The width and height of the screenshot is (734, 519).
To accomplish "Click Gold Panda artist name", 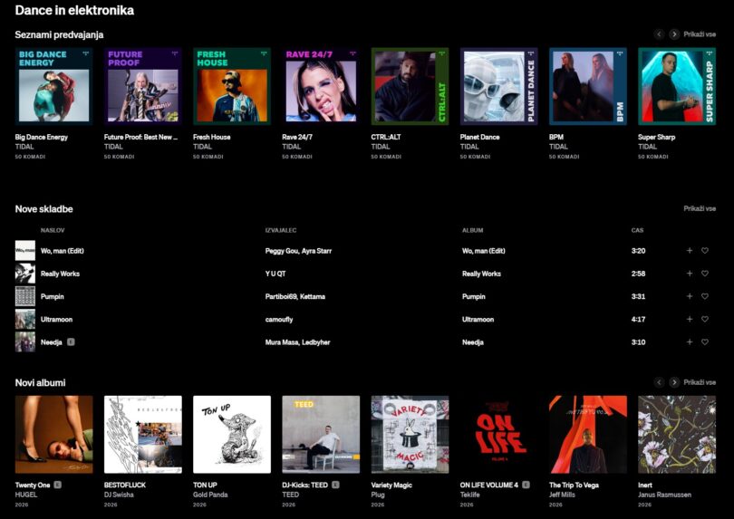I will (210, 495).
